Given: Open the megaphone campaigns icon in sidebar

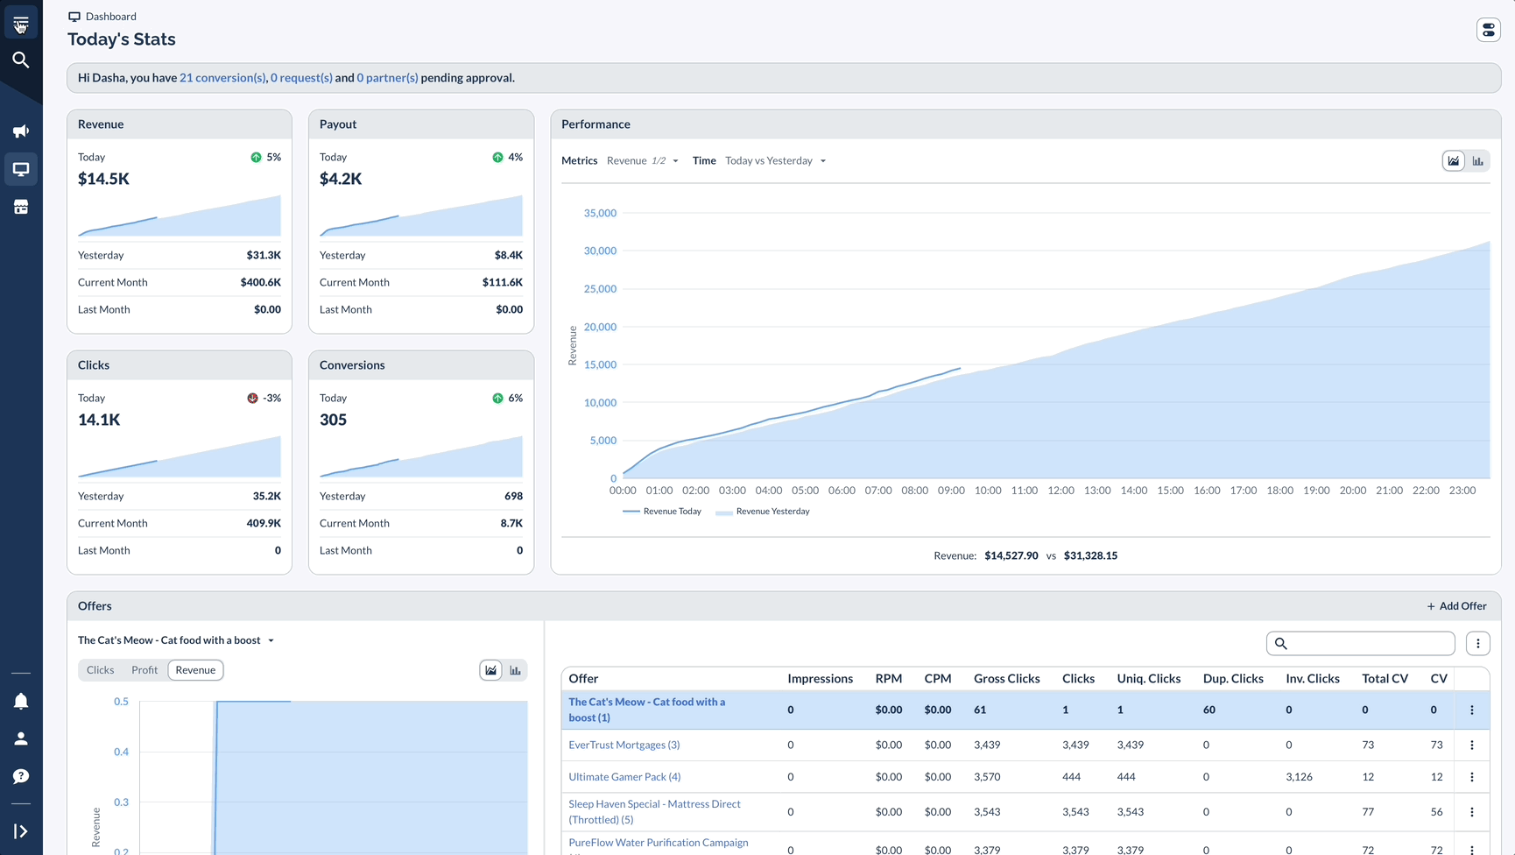Looking at the screenshot, I should 21,131.
